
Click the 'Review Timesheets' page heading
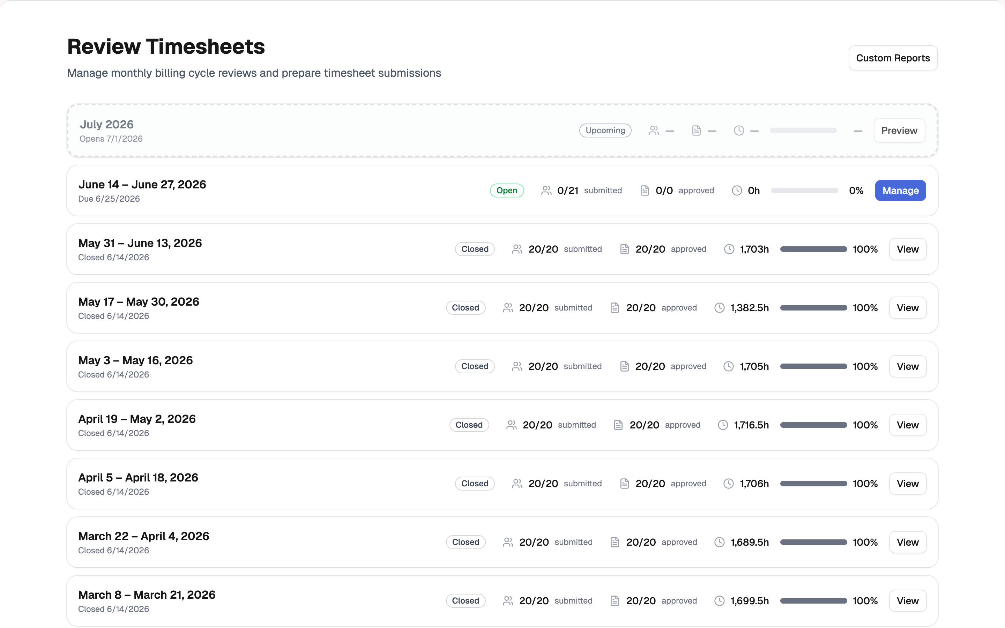point(166,46)
